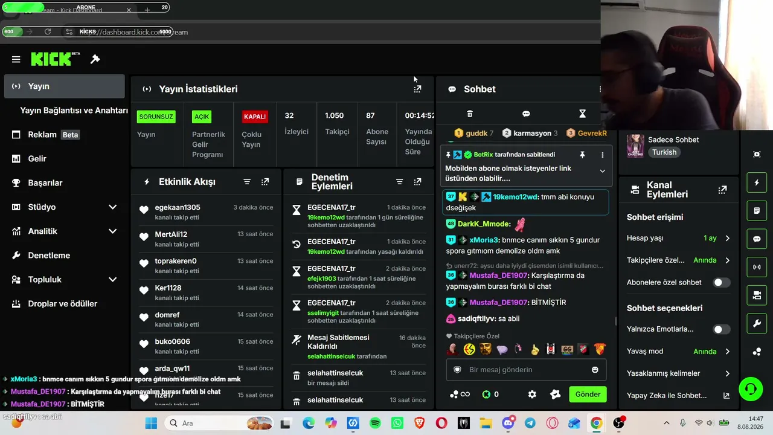
Task: Click the trash icon in Sohbet toolbar
Action: 470,114
